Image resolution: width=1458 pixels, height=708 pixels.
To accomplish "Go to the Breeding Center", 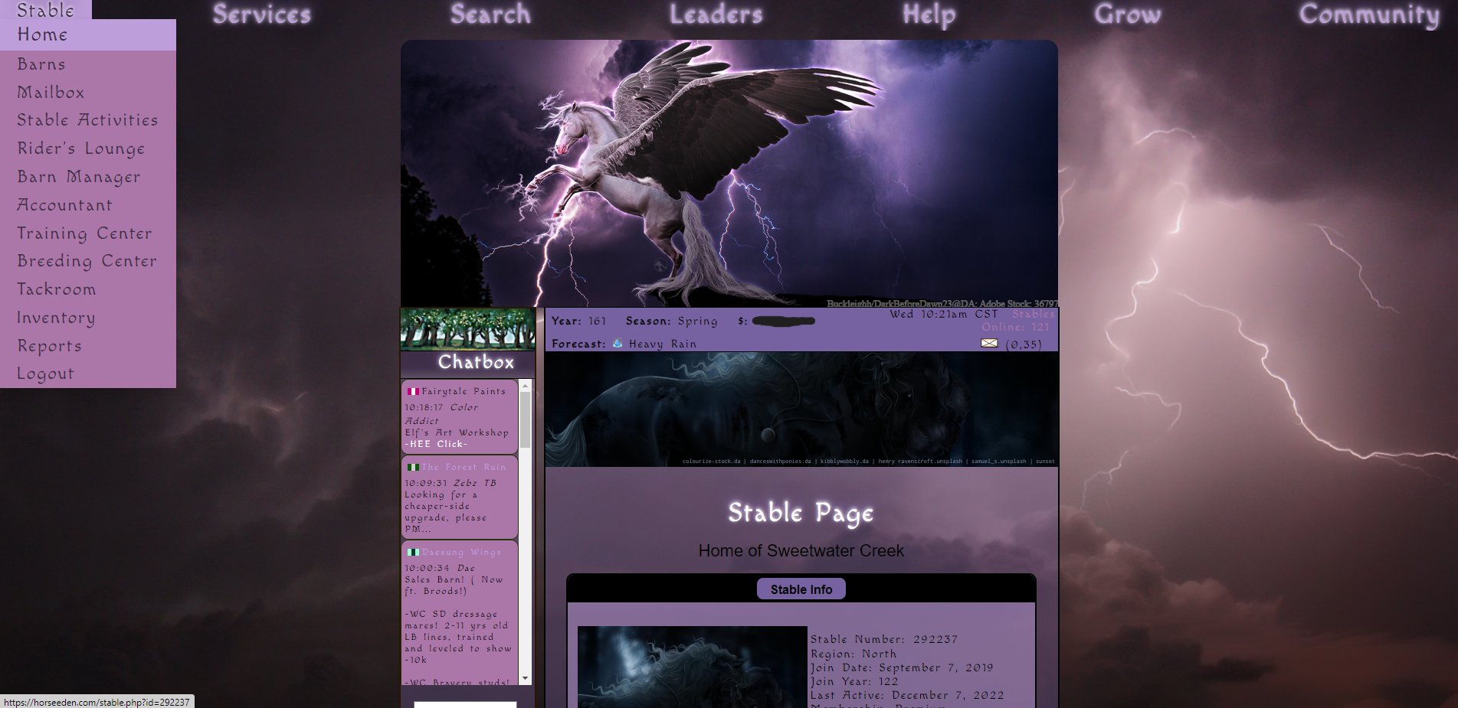I will (88, 261).
